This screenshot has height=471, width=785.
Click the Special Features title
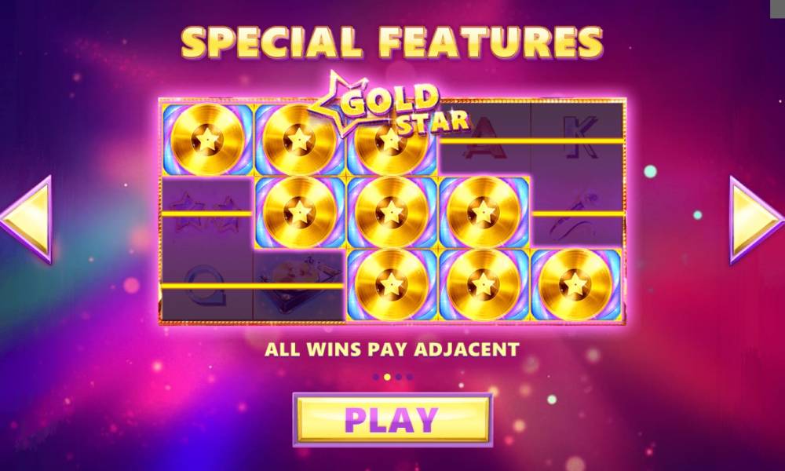(x=392, y=42)
